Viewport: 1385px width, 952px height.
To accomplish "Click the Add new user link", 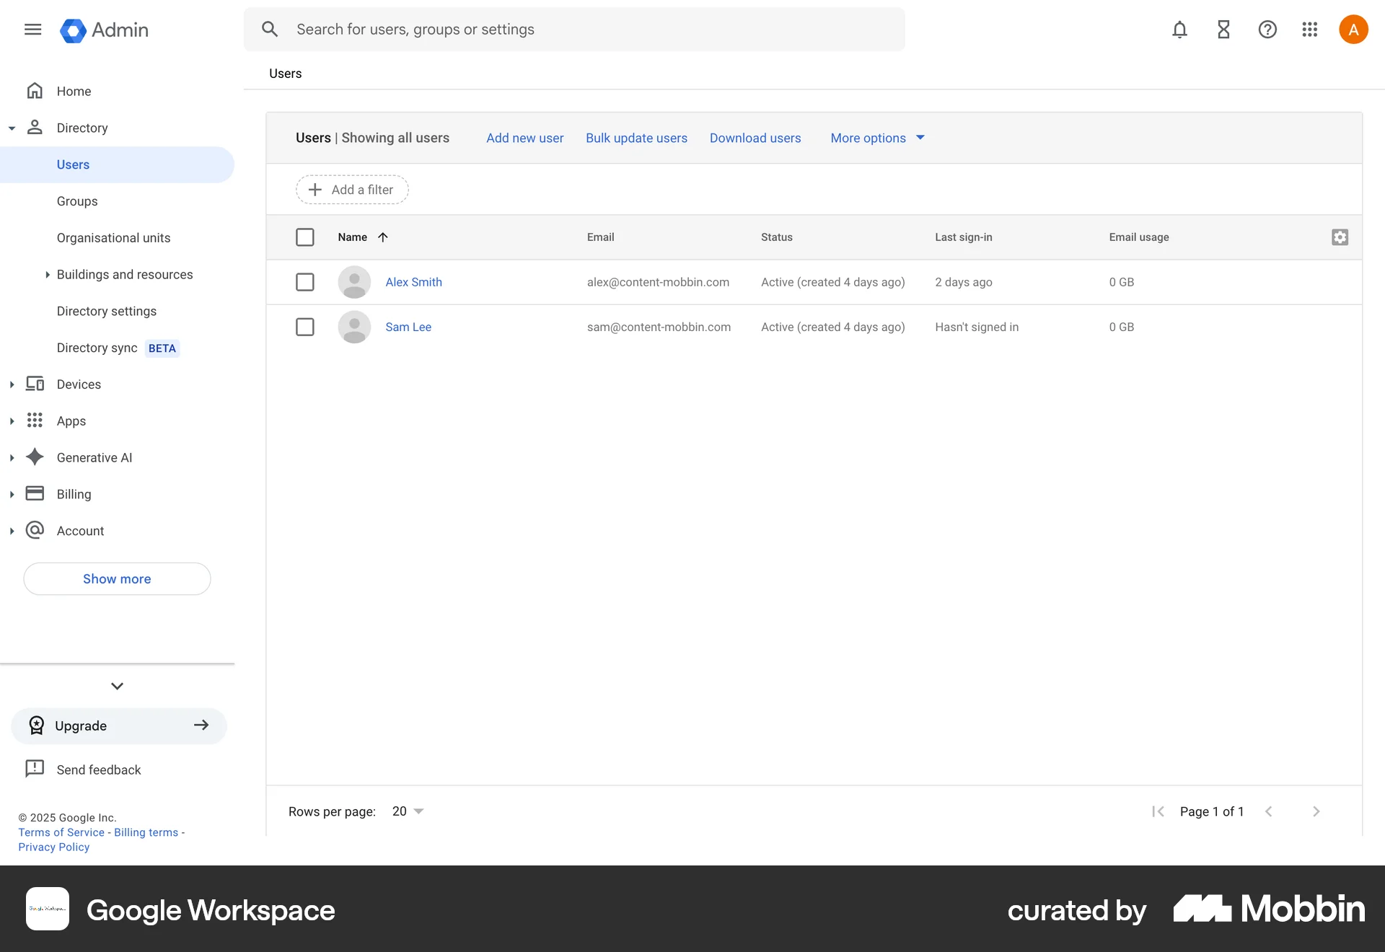I will 524,138.
